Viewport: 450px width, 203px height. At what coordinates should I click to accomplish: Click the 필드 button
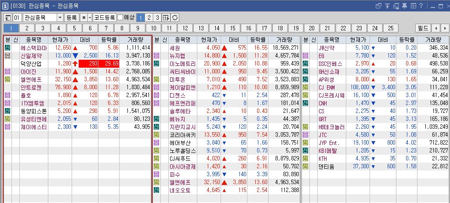coord(423,28)
